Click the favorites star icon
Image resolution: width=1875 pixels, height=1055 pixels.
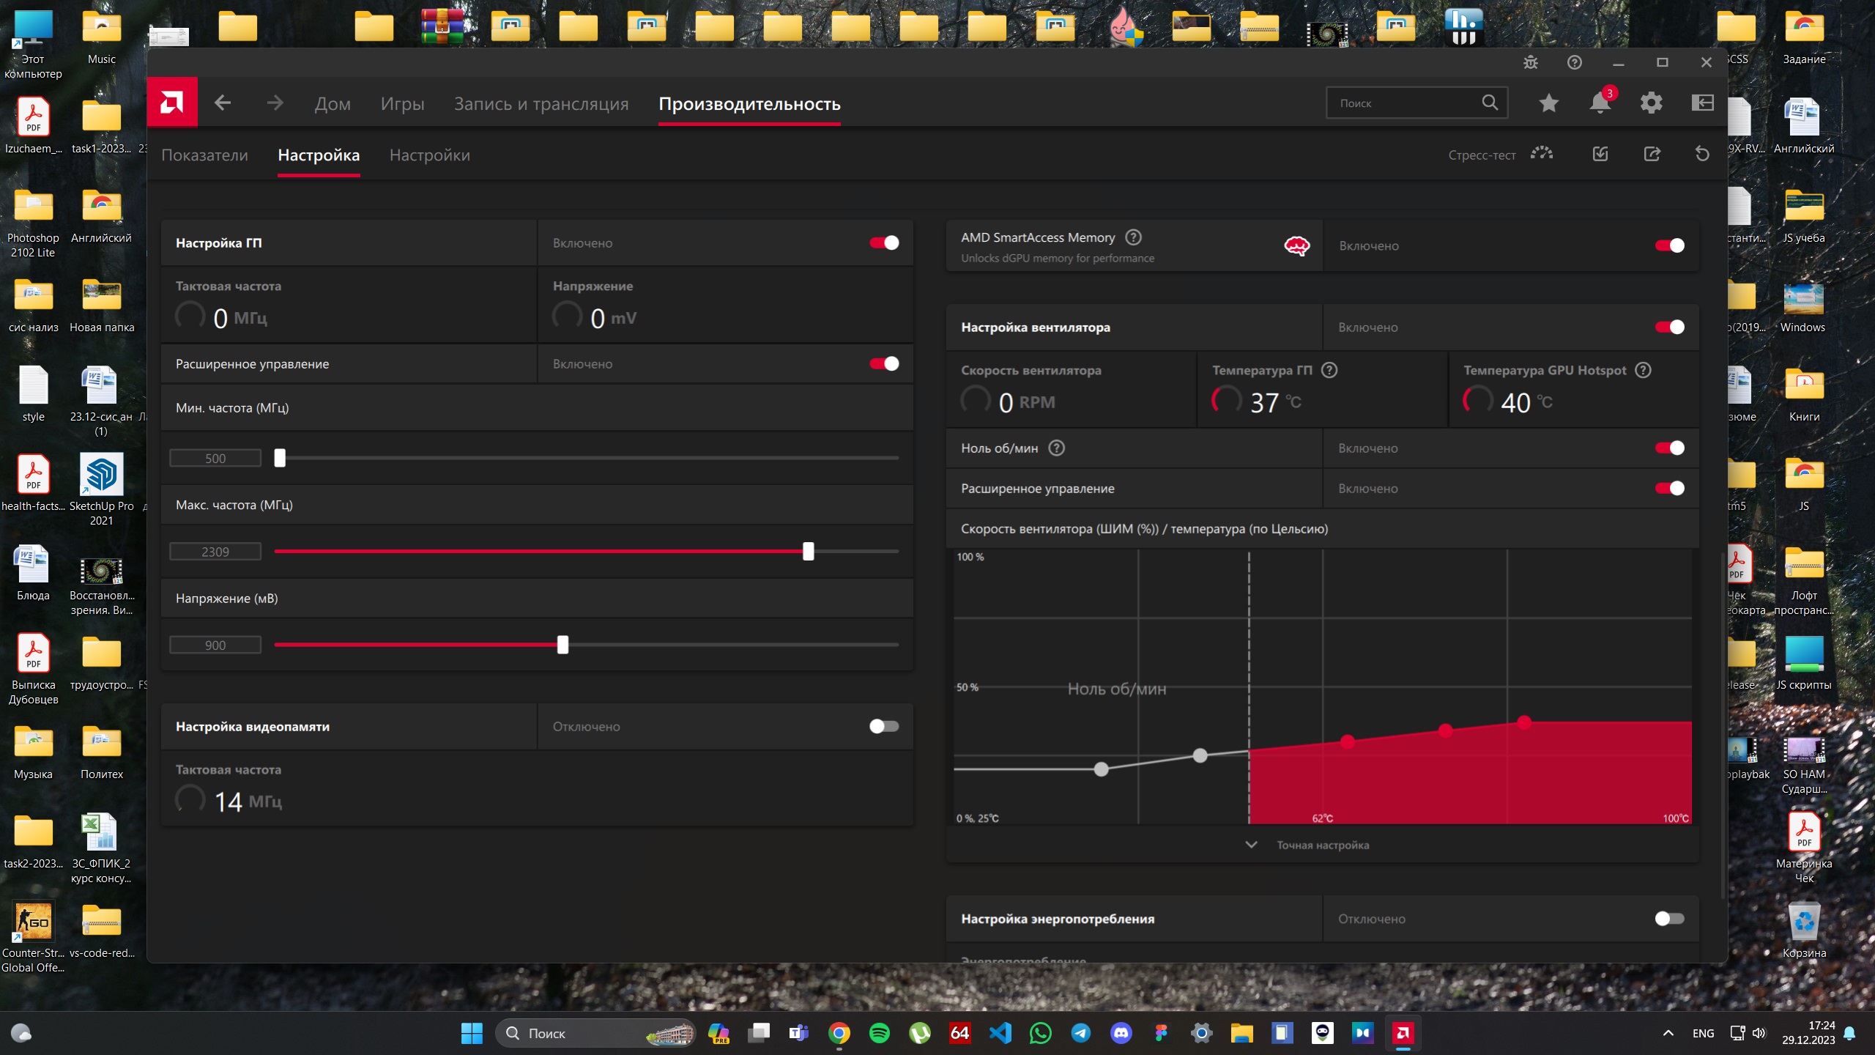pyautogui.click(x=1548, y=103)
